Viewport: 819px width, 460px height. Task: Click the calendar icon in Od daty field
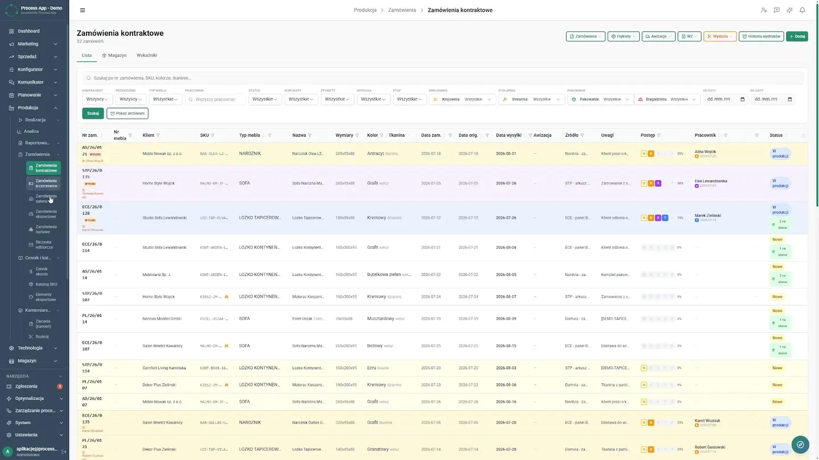coord(742,99)
